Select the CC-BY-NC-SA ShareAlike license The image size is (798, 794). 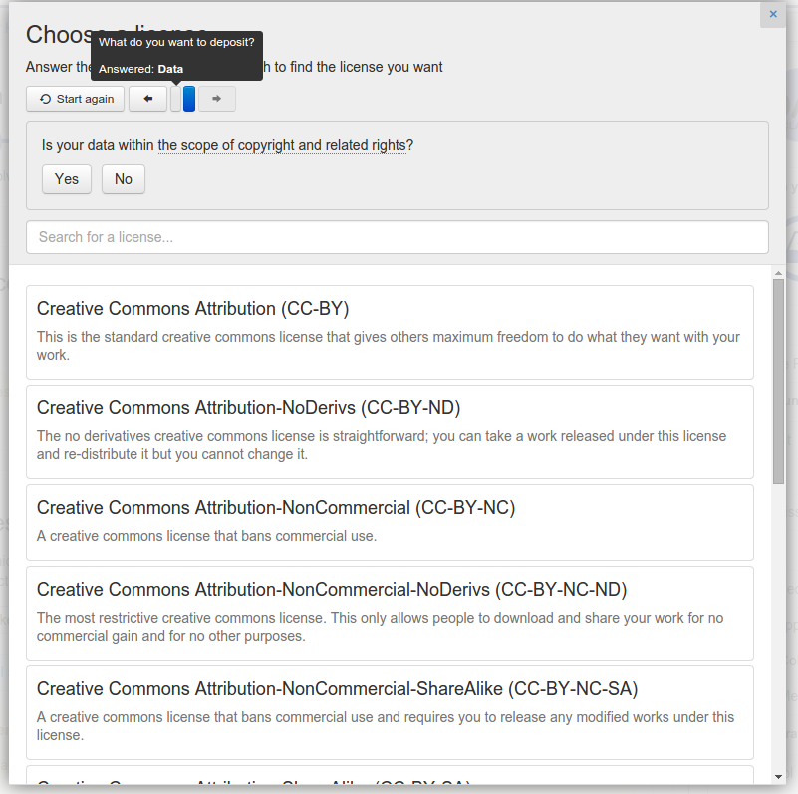coord(390,712)
